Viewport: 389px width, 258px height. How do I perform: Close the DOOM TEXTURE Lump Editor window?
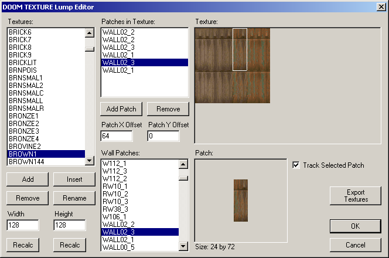(x=381, y=6)
